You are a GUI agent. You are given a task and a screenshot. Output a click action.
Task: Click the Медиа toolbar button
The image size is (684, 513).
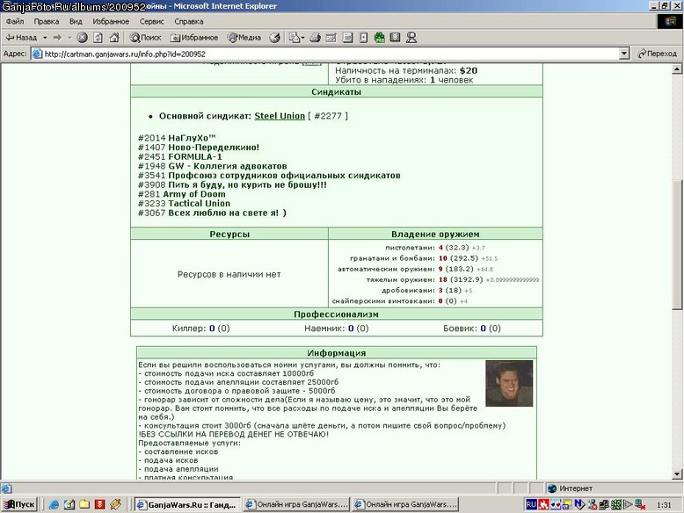244,38
